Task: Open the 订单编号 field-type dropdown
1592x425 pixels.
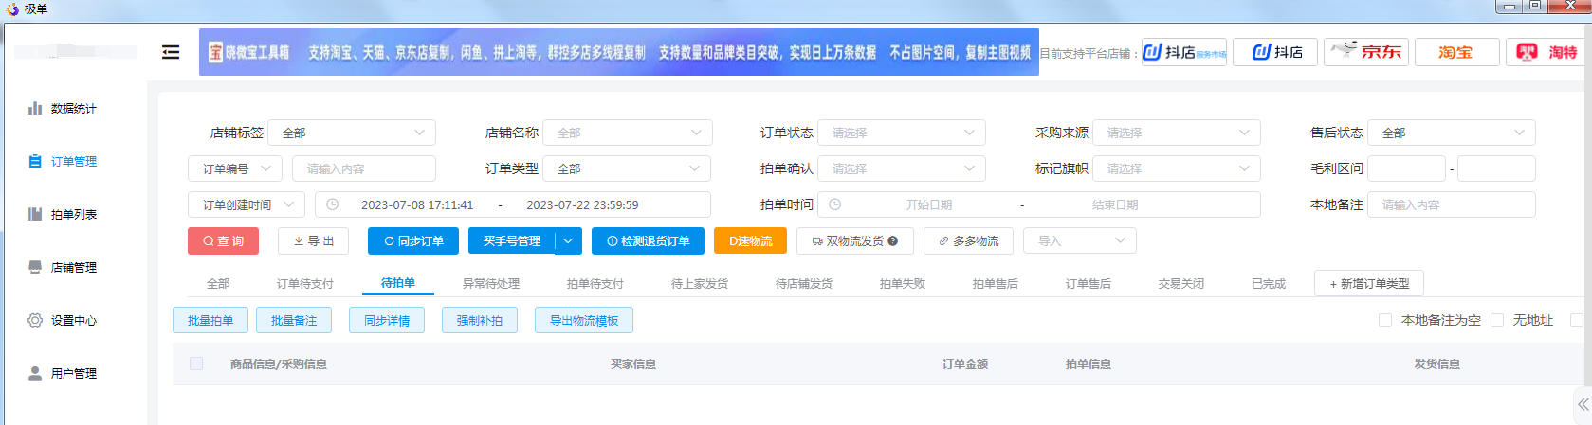Action: (x=235, y=168)
